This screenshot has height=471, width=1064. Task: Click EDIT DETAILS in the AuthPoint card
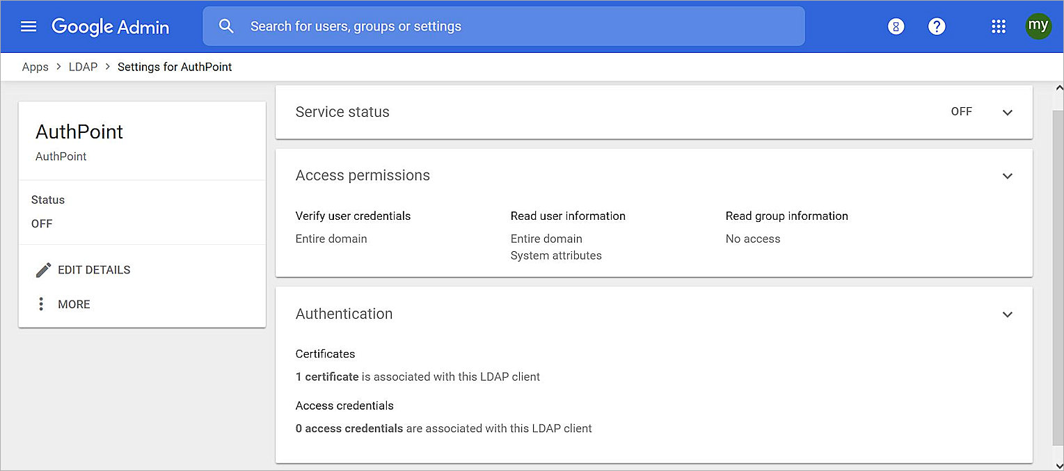point(94,270)
